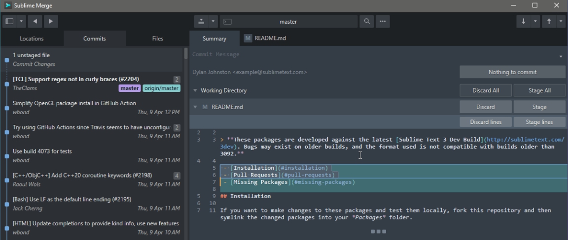Select commit TCL Support regex not in curly braces
Viewport: 568px width, 240px height.
click(92, 84)
